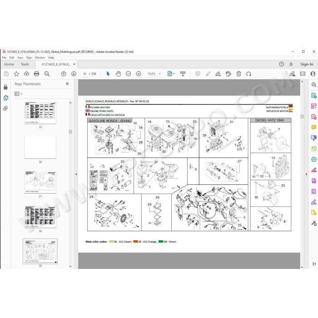Click the Delete trash icon
The width and height of the screenshot is (318, 318).
pos(238,74)
